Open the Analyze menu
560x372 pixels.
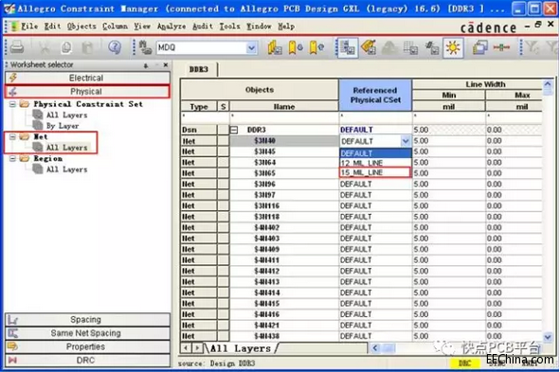pos(172,27)
